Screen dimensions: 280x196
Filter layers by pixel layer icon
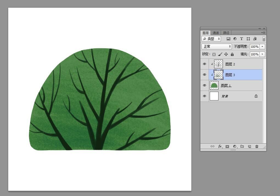click(x=228, y=39)
